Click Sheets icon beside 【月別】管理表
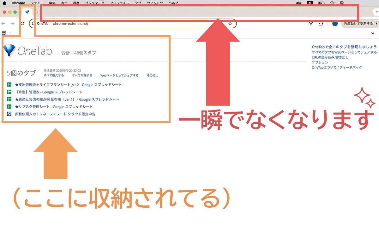This screenshot has width=379, height=237. coord(9,92)
